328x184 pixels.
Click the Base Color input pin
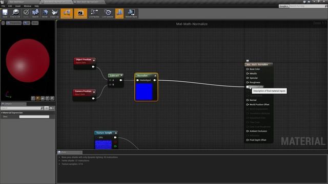coord(248,69)
